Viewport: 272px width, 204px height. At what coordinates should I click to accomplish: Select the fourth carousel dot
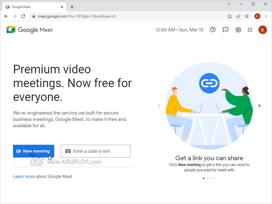[x=215, y=178]
